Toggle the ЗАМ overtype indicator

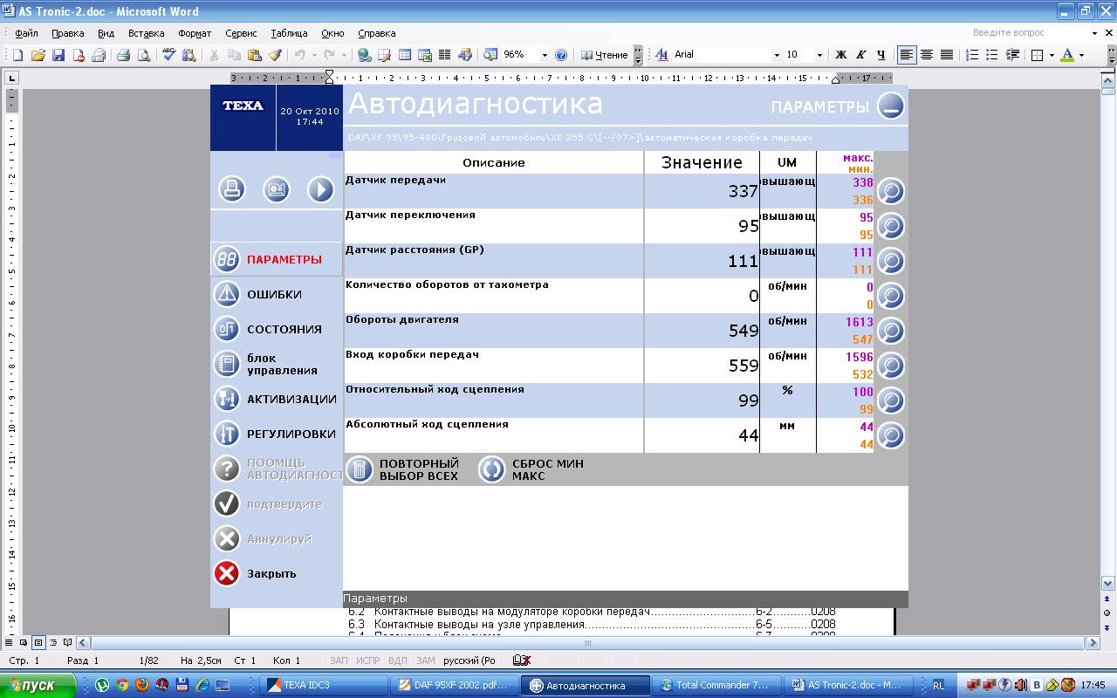click(426, 660)
